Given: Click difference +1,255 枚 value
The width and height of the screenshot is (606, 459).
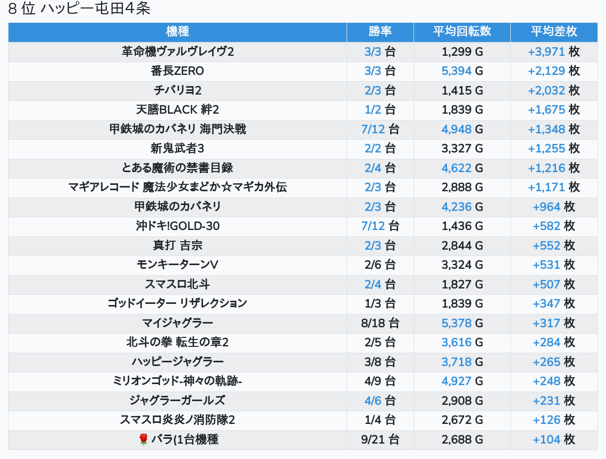Looking at the screenshot, I should [x=554, y=148].
